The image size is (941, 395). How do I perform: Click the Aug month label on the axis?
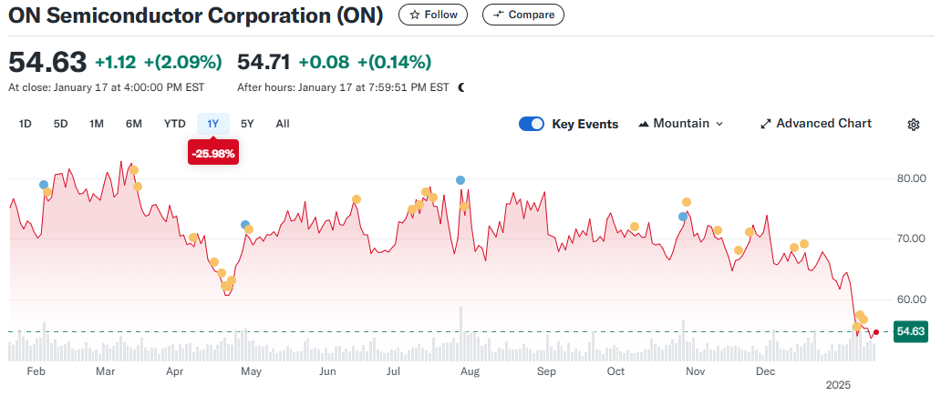[470, 371]
